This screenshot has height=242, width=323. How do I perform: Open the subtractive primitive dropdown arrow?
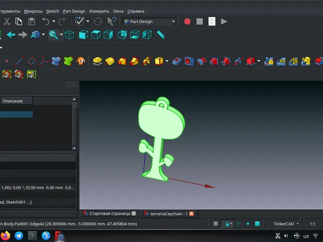click(x=259, y=61)
